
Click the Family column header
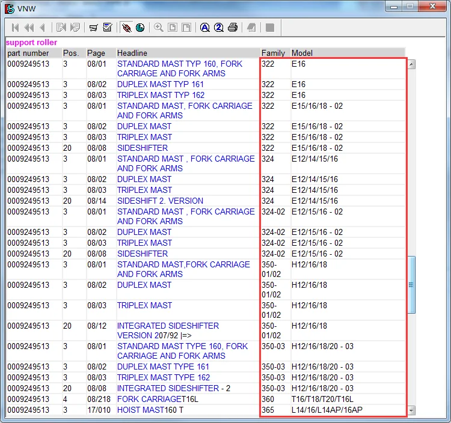point(274,53)
